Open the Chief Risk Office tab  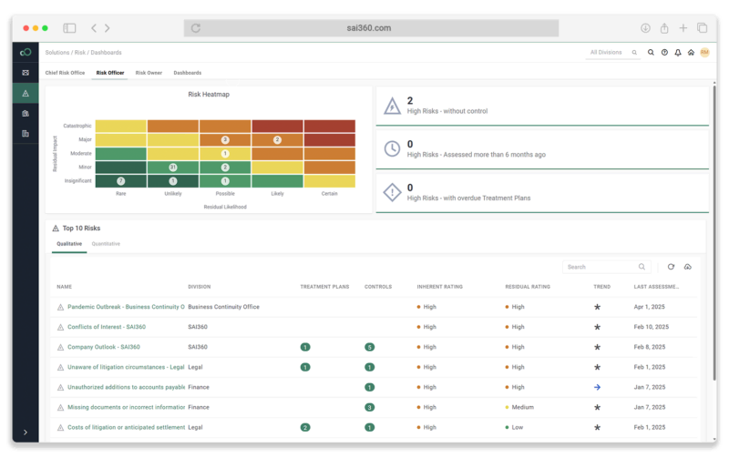(65, 73)
